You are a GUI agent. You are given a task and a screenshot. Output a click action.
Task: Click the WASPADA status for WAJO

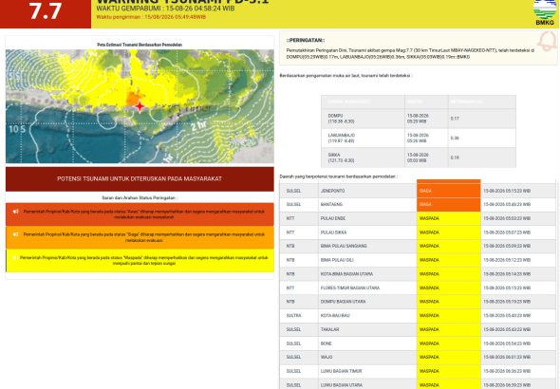(x=449, y=358)
